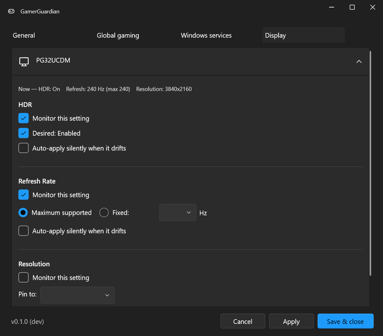
Task: Maximize the GamerGuardian window
Action: [x=352, y=7]
